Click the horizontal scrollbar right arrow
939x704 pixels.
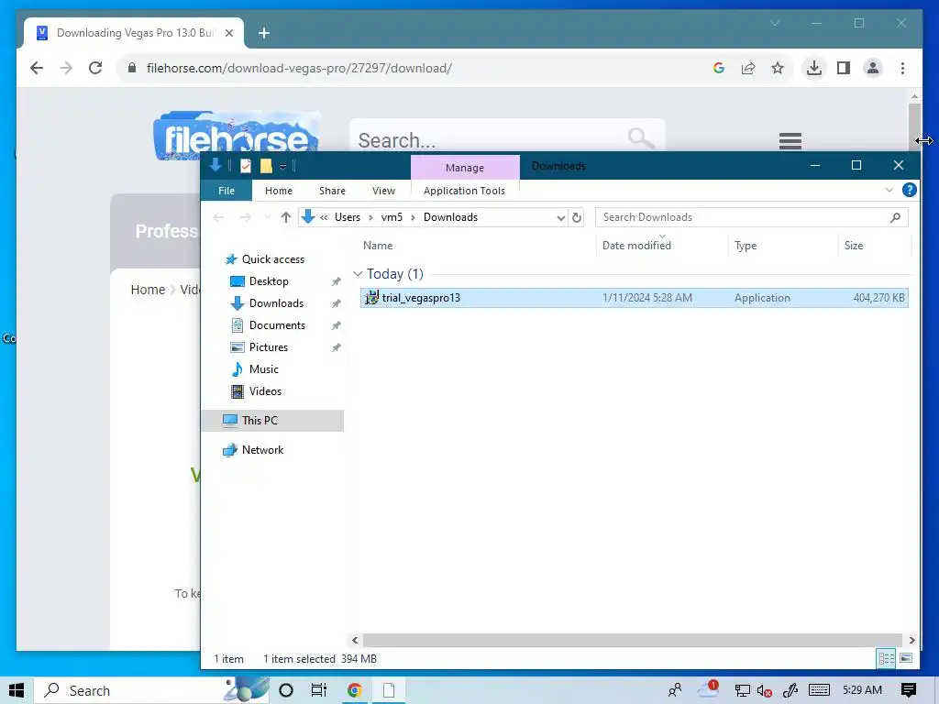pyautogui.click(x=911, y=640)
